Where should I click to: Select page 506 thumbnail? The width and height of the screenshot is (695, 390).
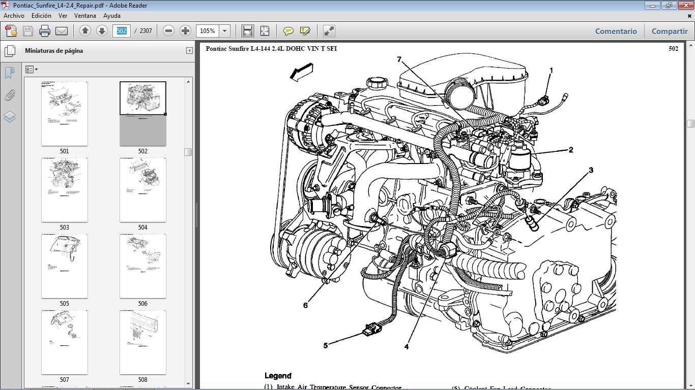[x=142, y=266]
